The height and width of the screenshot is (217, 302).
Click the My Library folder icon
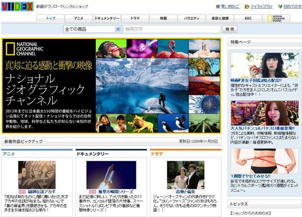(247, 7)
